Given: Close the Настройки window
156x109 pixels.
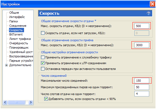Looking at the screenshot, I should (x=152, y=4).
